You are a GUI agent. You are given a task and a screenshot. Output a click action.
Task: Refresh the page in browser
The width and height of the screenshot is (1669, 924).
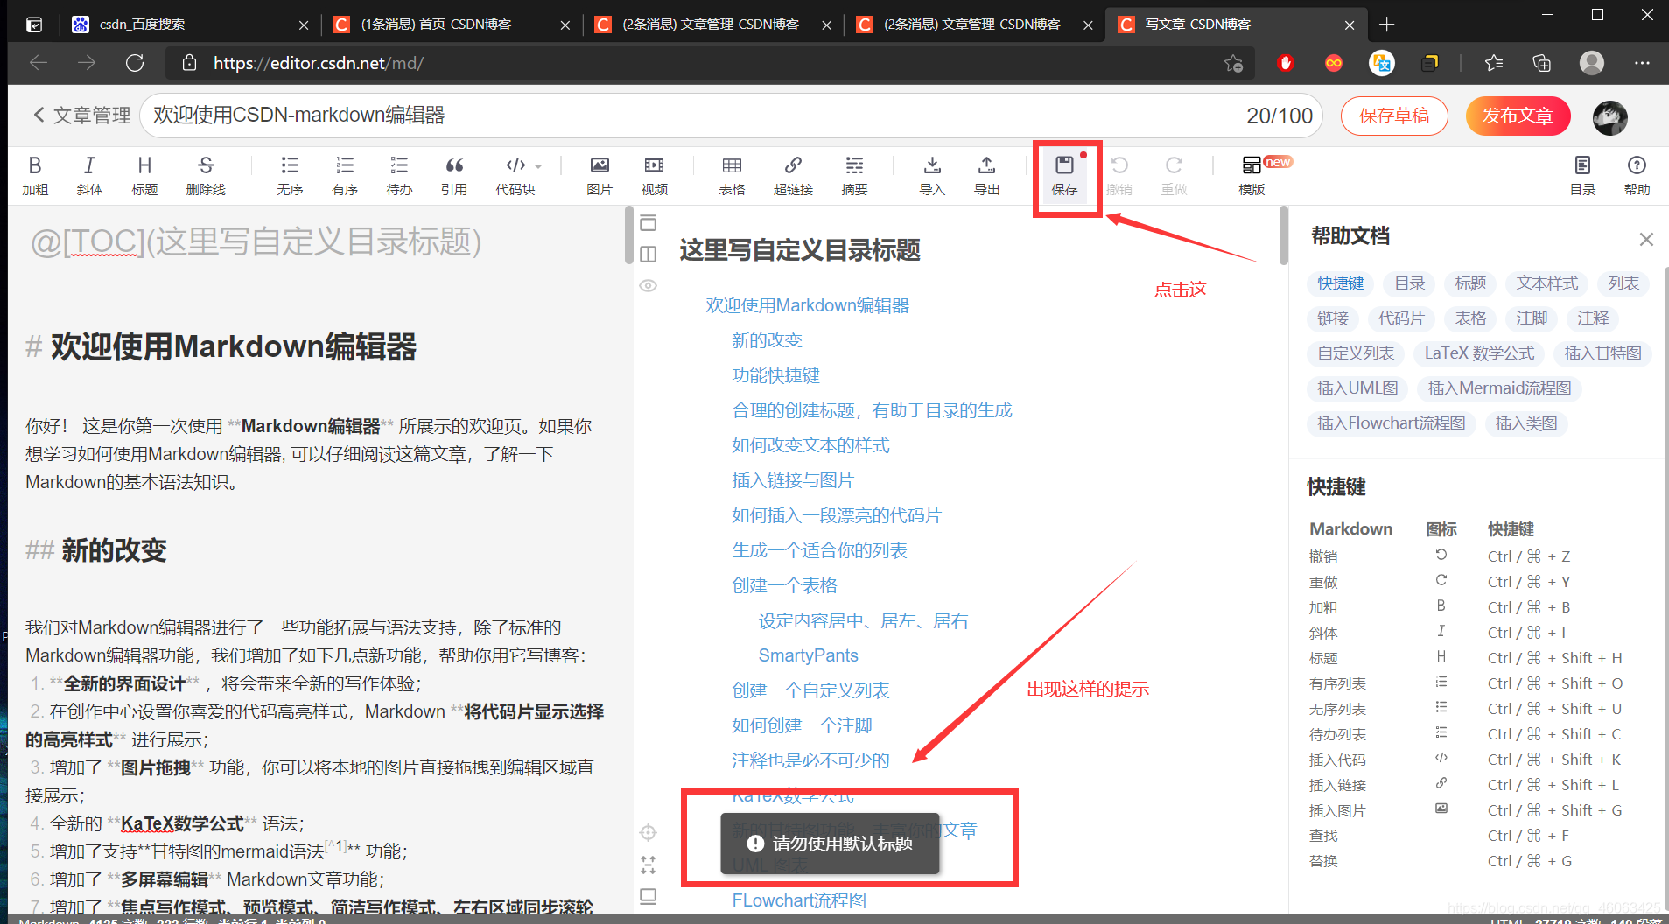(135, 63)
